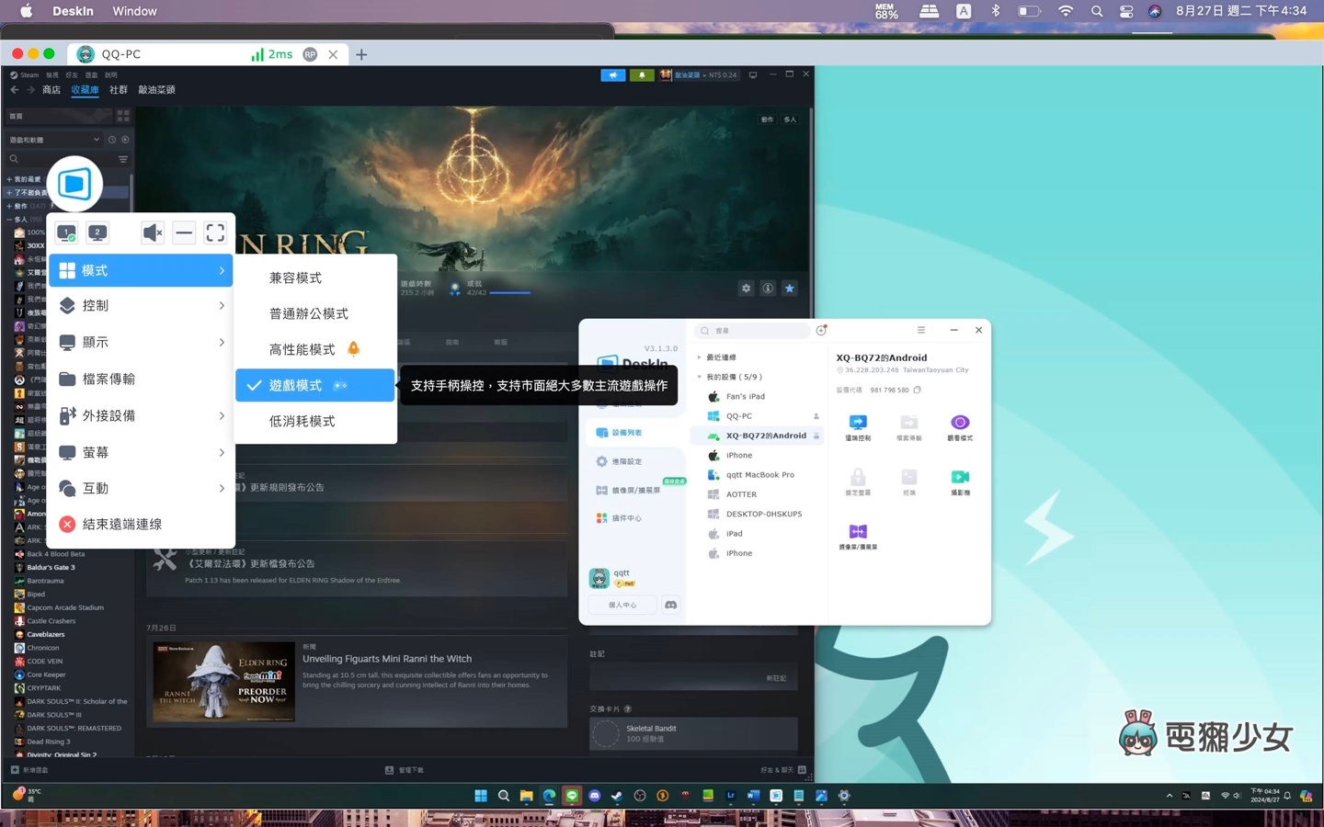1324x827 pixels.
Task: Add a device with the plus icon by DeskIn search
Action: point(821,331)
